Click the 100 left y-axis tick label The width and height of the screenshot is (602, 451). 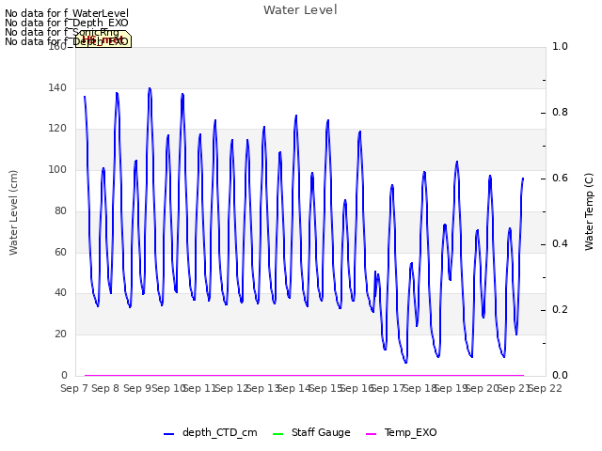[x=57, y=169]
